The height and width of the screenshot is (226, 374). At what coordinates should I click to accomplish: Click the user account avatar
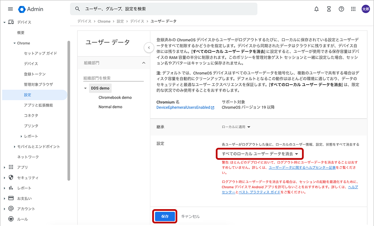pos(365,9)
